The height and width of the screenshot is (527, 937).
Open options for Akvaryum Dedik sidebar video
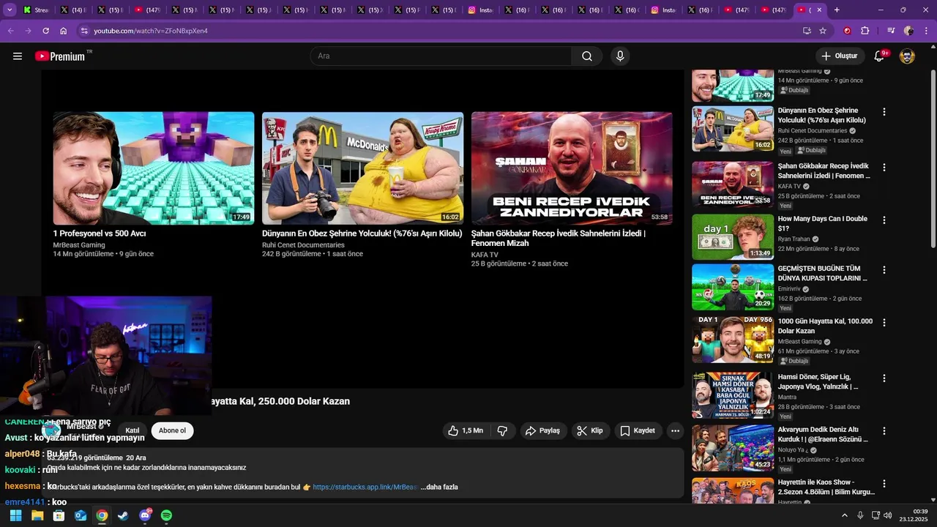[884, 431]
